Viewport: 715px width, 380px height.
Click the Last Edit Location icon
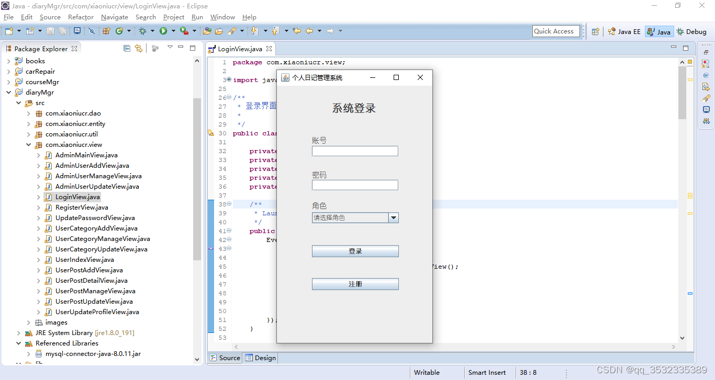tap(297, 31)
